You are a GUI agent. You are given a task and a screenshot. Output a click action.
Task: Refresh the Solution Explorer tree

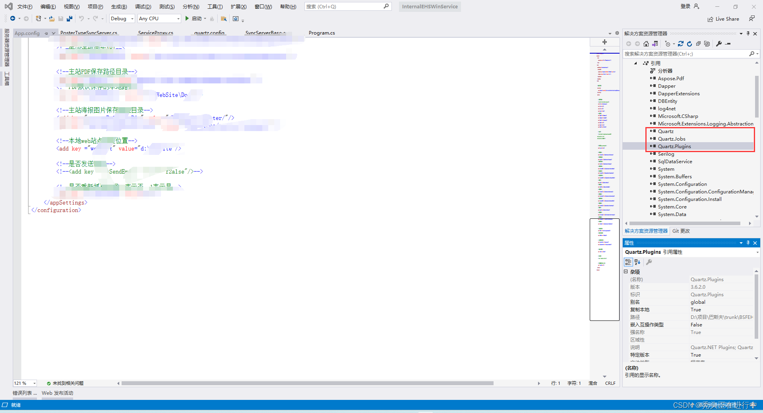point(689,44)
